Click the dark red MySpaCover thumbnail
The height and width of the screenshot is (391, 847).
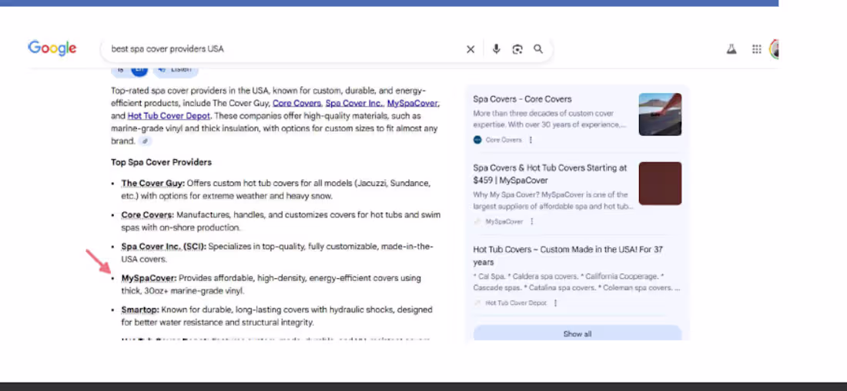(660, 184)
